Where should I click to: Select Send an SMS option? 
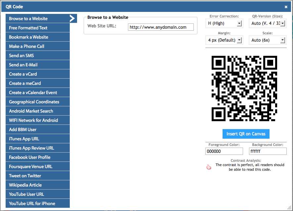click(x=38, y=55)
